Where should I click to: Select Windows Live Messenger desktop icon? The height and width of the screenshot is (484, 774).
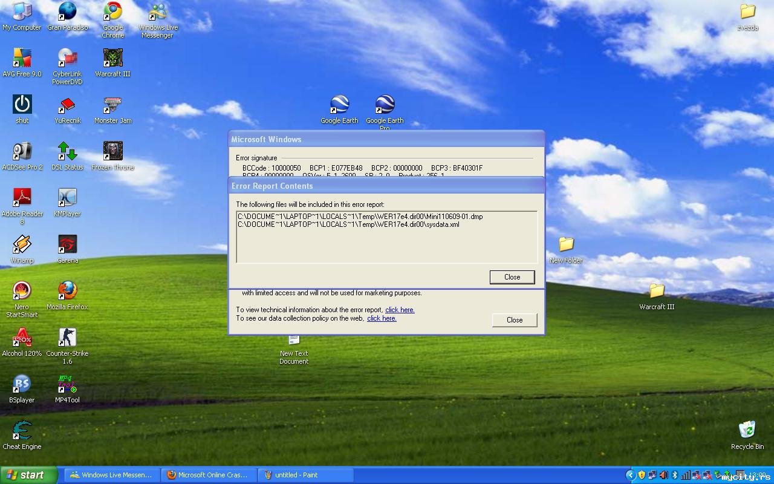pyautogui.click(x=157, y=19)
